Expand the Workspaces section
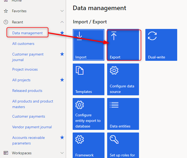 coord(62,153)
